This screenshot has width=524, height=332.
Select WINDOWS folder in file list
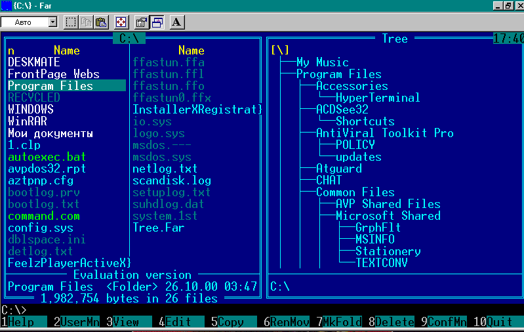(31, 110)
